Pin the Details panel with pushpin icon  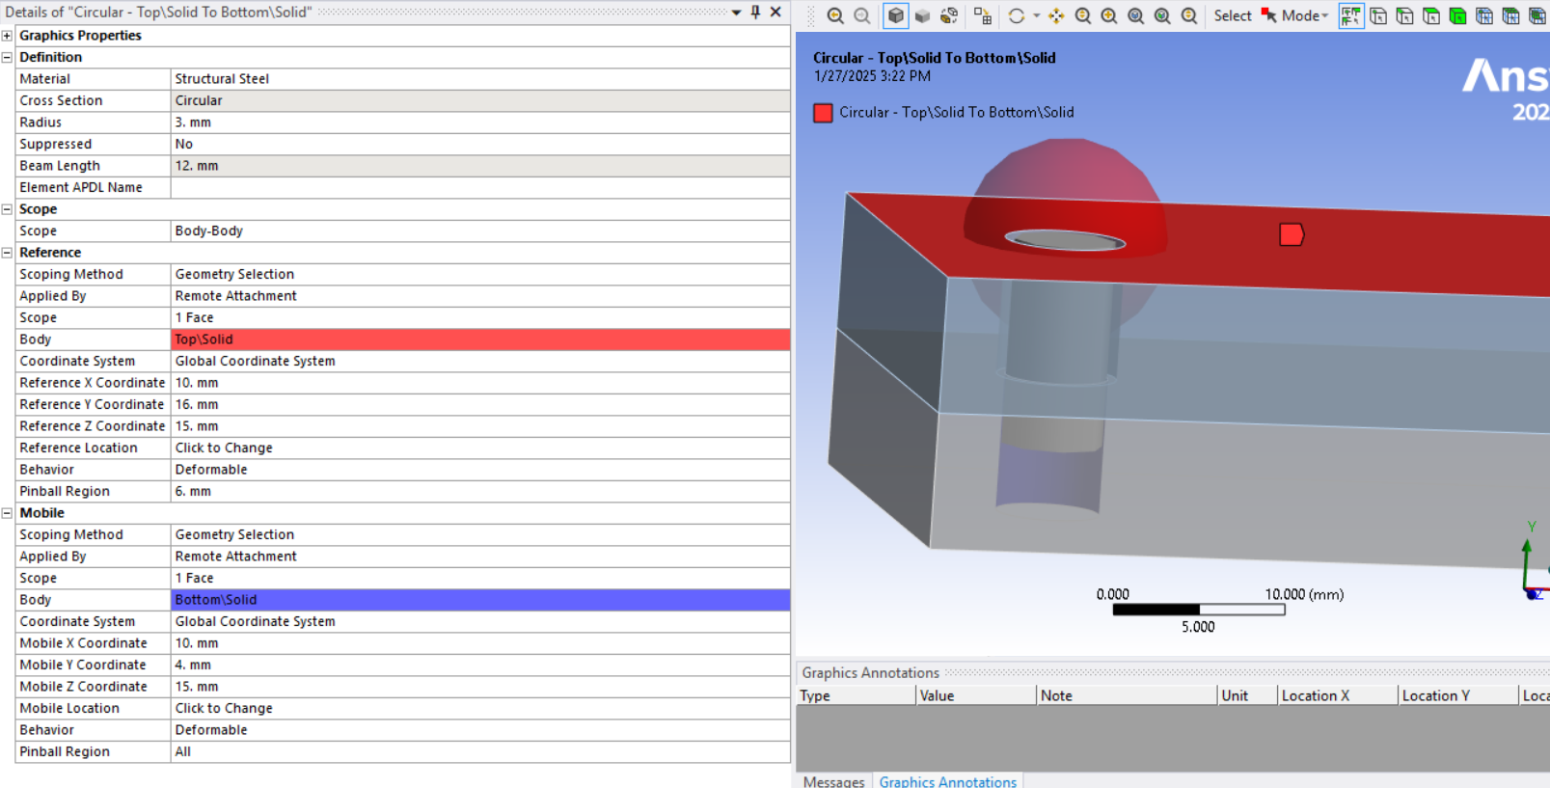coord(755,12)
